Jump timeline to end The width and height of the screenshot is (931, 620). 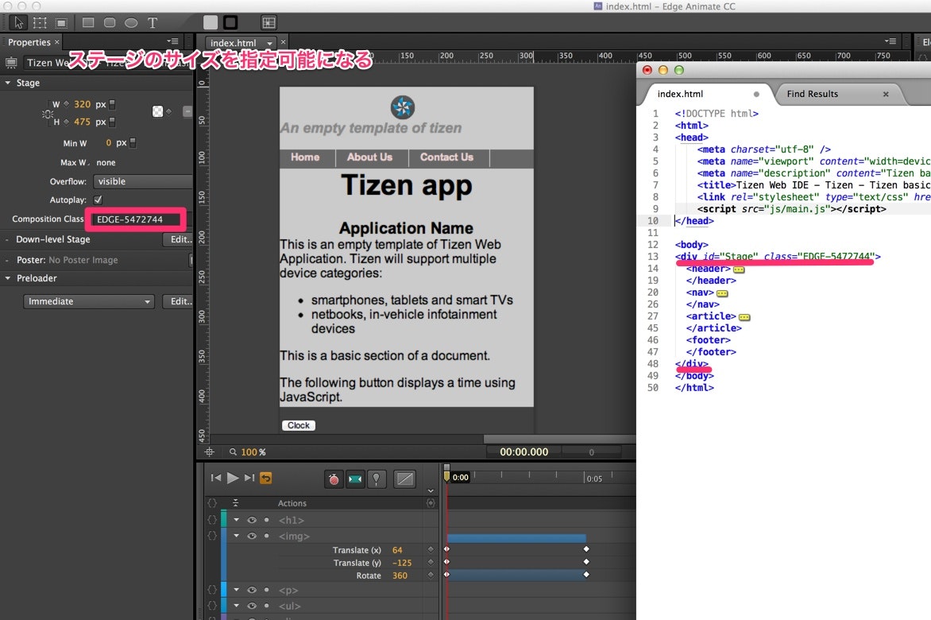(249, 478)
